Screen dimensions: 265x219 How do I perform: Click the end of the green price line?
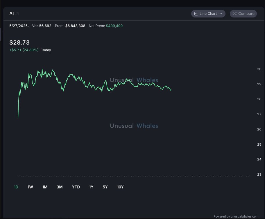tap(171, 90)
